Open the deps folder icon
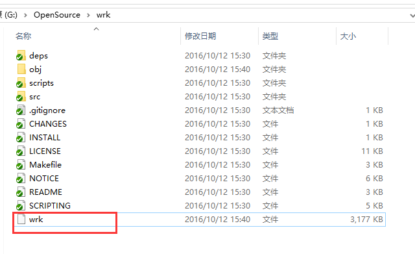 (21, 55)
